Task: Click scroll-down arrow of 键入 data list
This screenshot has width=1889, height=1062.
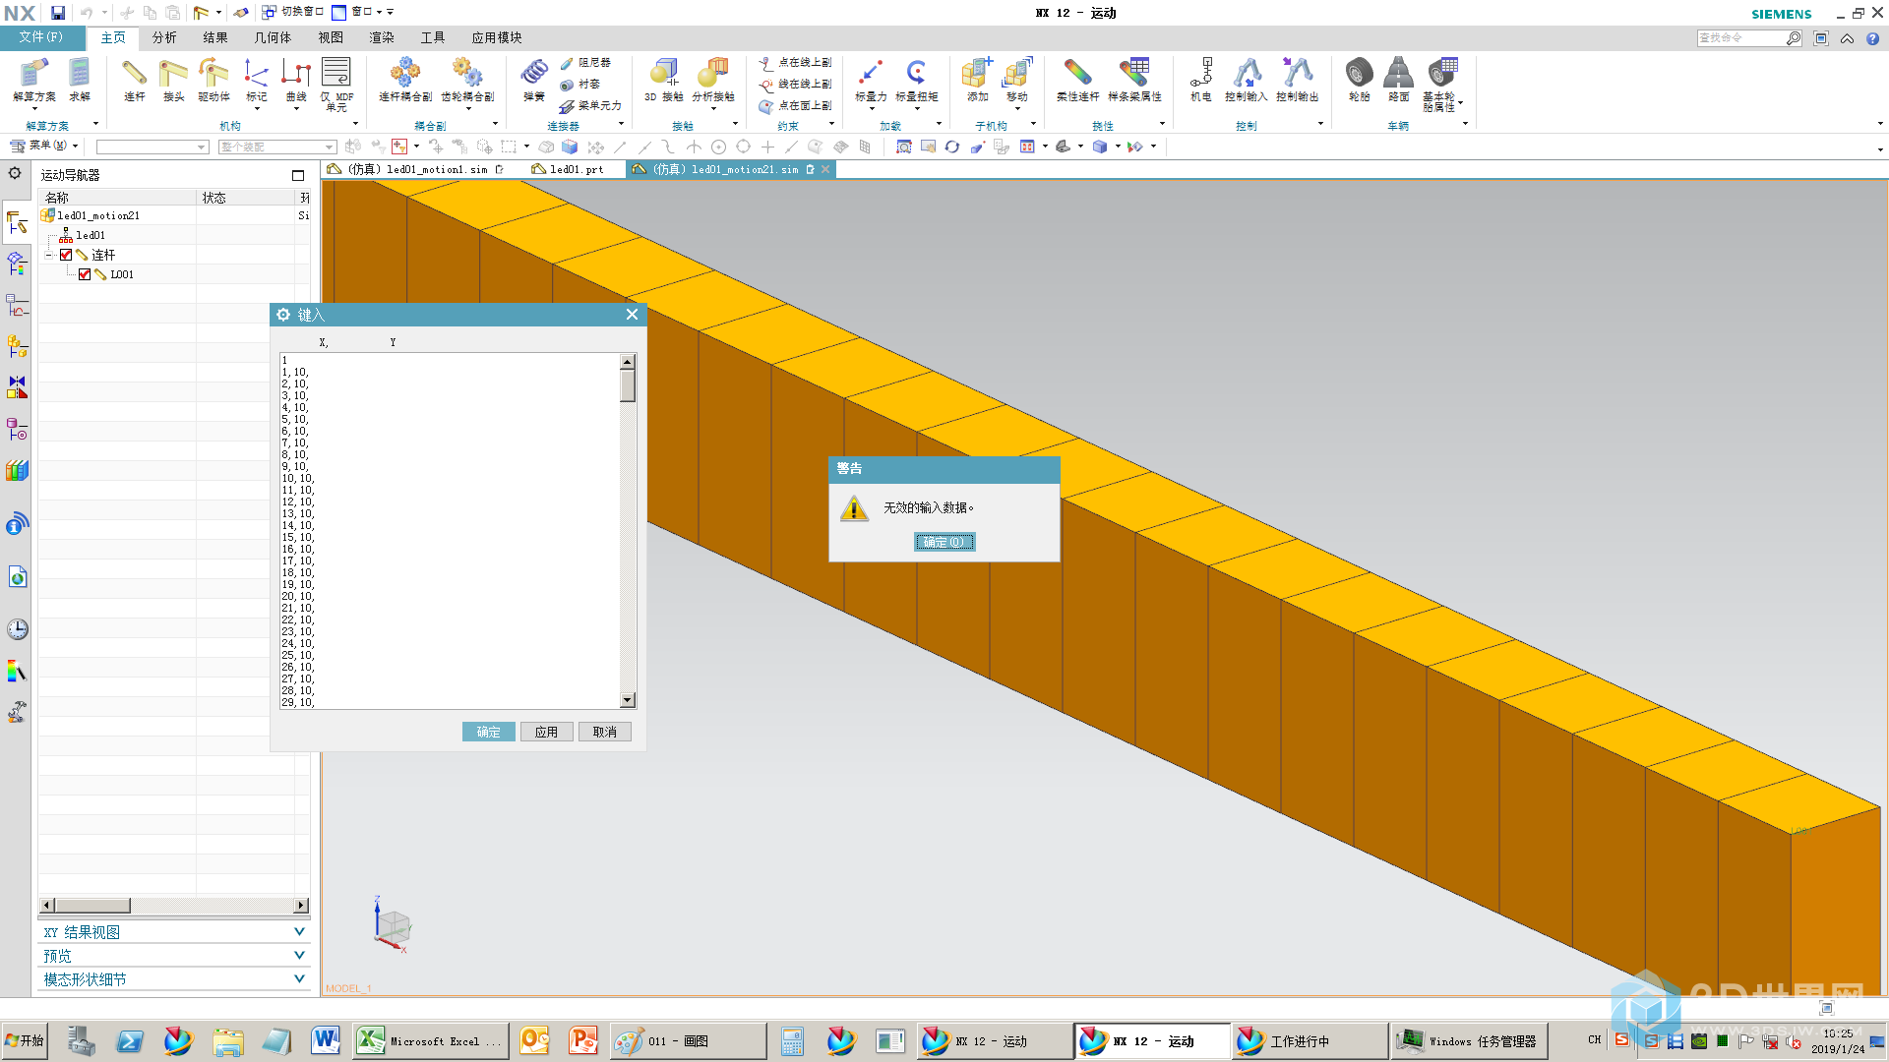Action: [x=628, y=700]
